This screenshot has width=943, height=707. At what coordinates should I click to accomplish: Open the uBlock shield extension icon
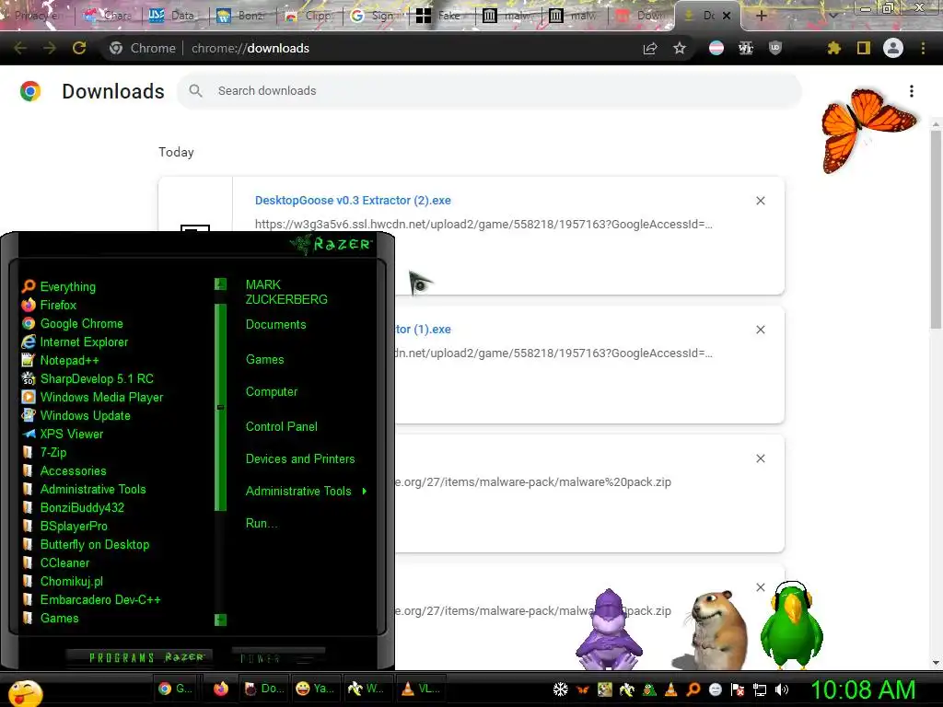pos(775,48)
